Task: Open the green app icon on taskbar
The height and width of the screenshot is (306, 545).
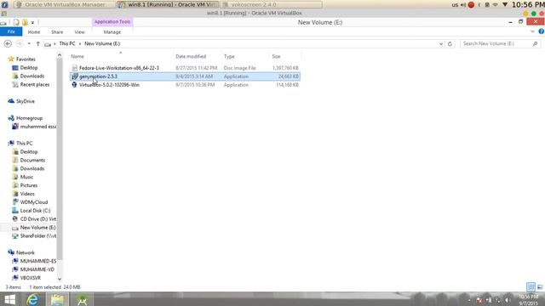Action: tap(82, 300)
